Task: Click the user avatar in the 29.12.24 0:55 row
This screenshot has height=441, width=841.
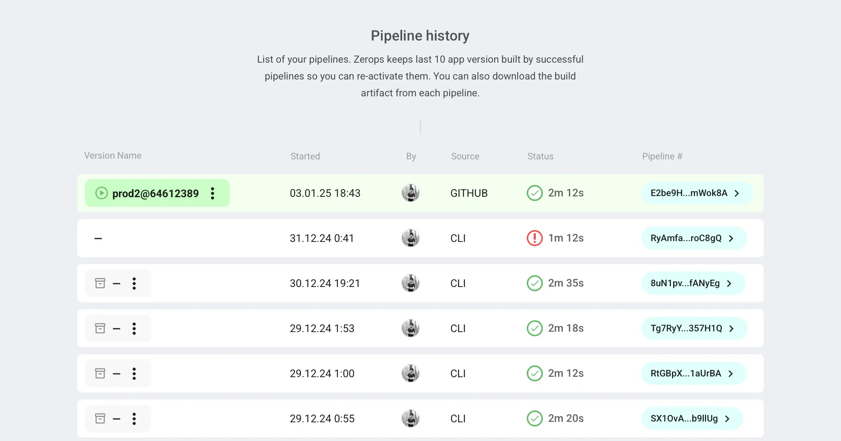Action: pos(411,418)
